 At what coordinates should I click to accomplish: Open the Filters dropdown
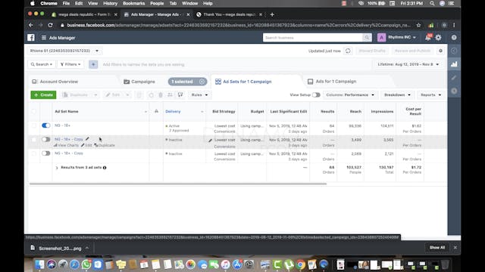[70, 64]
